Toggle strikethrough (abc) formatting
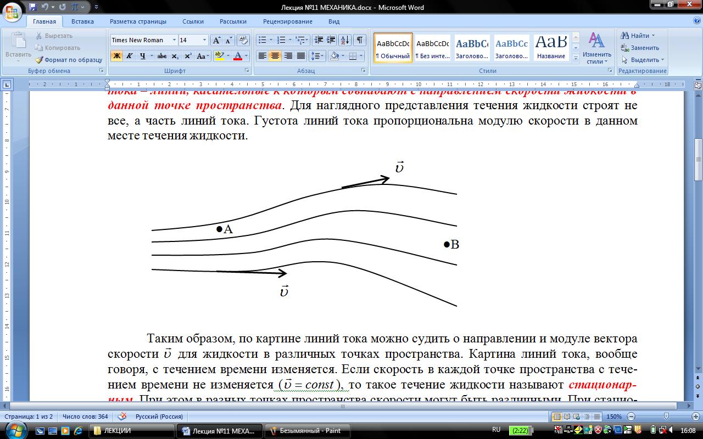The width and height of the screenshot is (703, 439). pos(161,56)
